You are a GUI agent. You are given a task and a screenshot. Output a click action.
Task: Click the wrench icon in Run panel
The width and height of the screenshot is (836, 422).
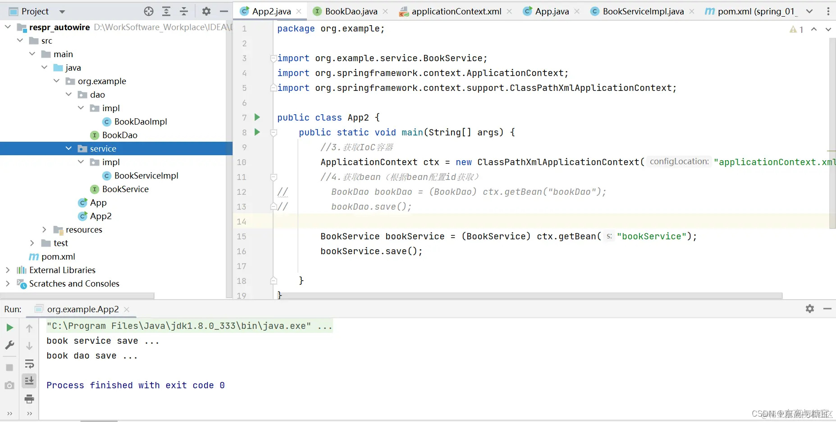click(x=9, y=345)
